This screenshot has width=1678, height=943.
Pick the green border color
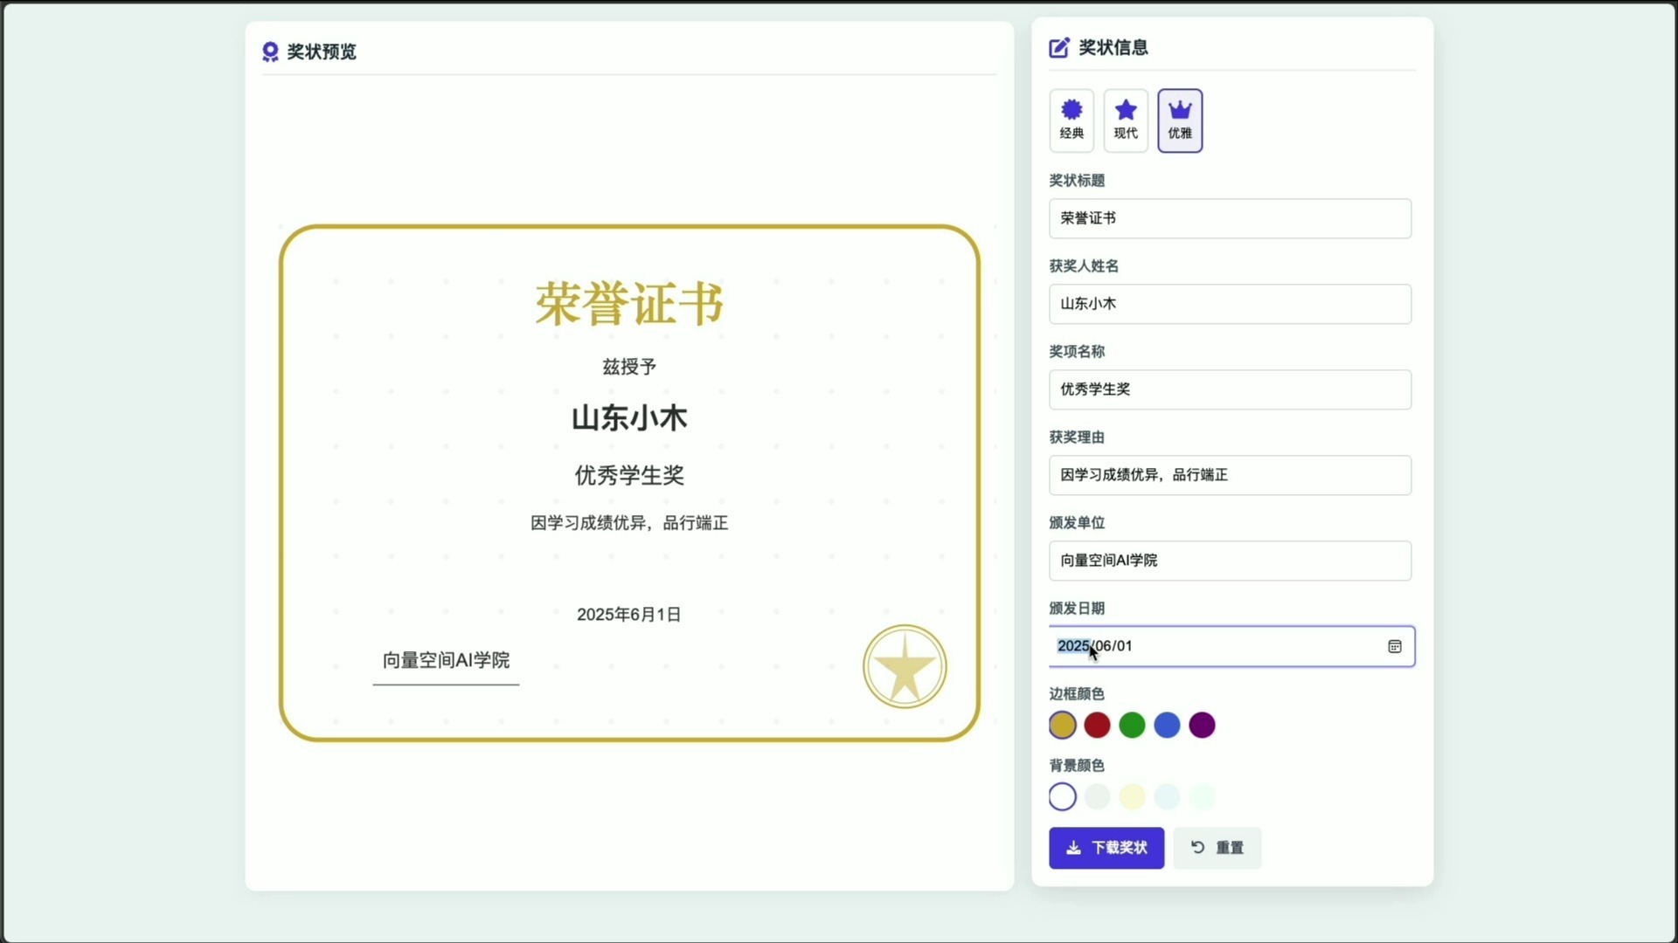tap(1133, 725)
